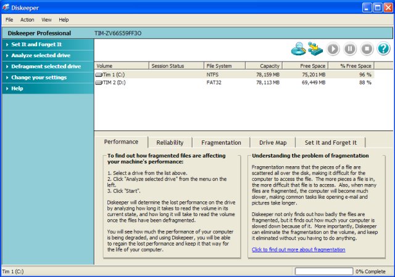This screenshot has height=277, width=395.
Task: Open the View menu
Action: click(46, 20)
